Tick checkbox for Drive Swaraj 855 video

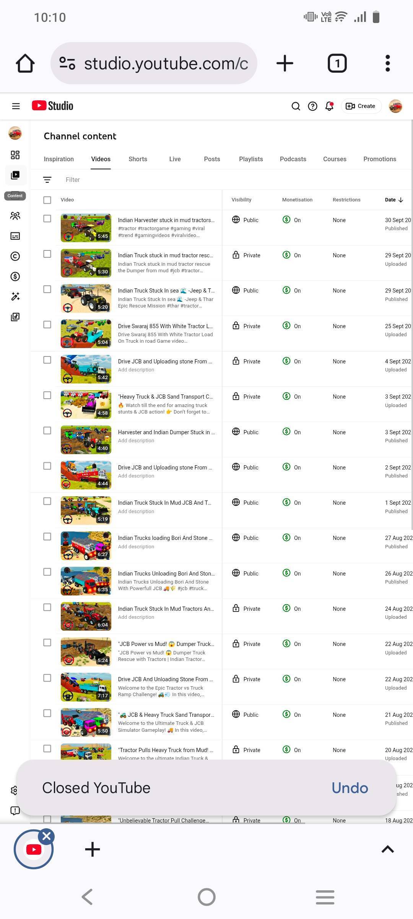coord(47,325)
